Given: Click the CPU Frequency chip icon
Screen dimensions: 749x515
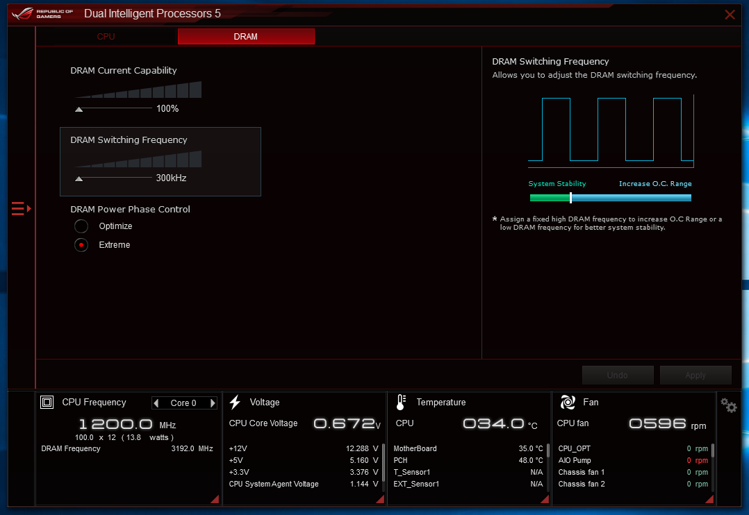Looking at the screenshot, I should (47, 403).
